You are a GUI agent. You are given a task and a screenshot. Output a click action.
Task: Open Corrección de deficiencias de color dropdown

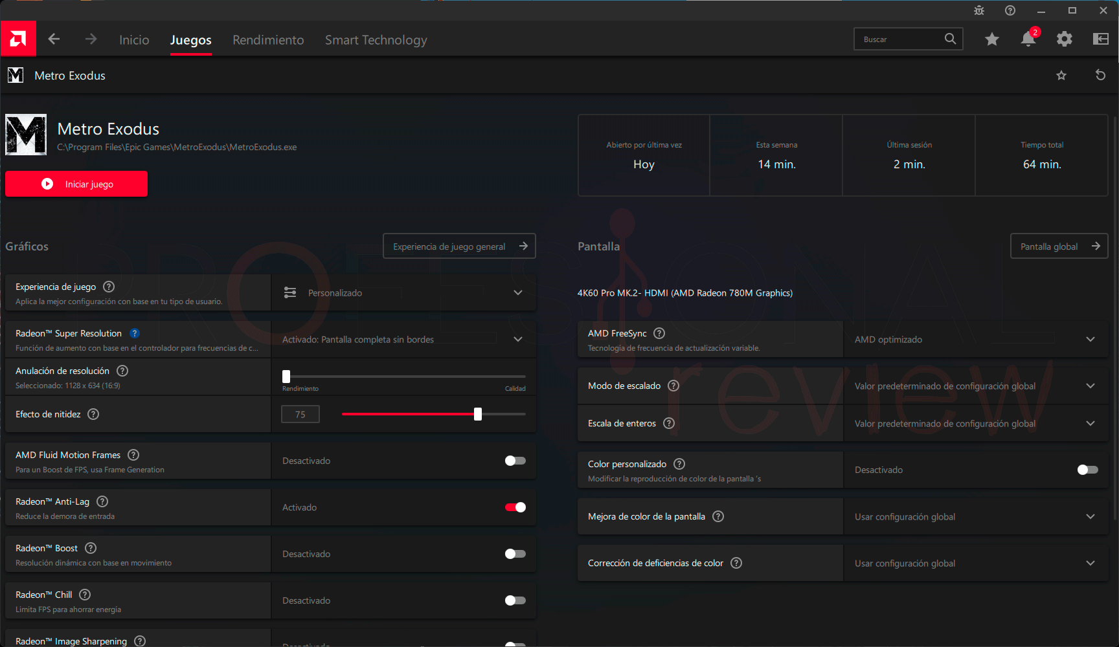pos(976,563)
